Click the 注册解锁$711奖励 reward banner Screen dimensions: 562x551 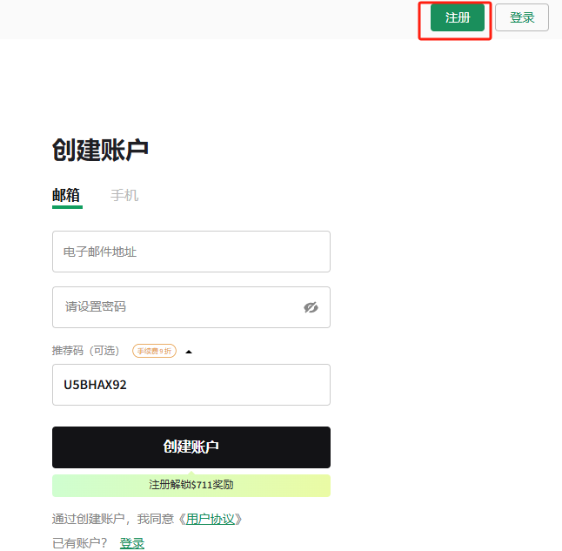(x=191, y=485)
